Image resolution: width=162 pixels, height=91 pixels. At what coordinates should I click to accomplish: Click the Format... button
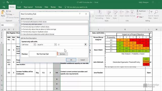tap(63, 54)
